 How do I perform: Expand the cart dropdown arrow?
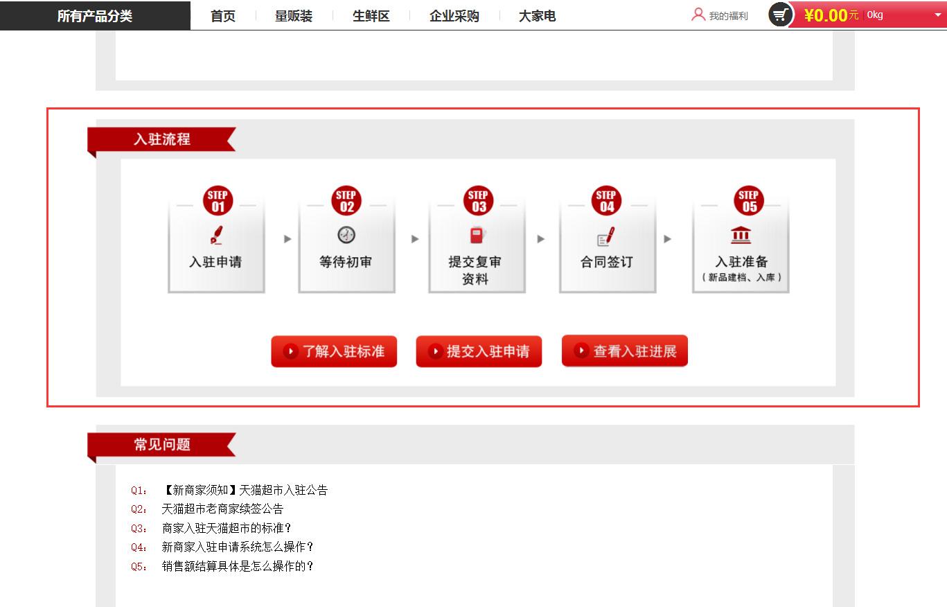(x=938, y=15)
